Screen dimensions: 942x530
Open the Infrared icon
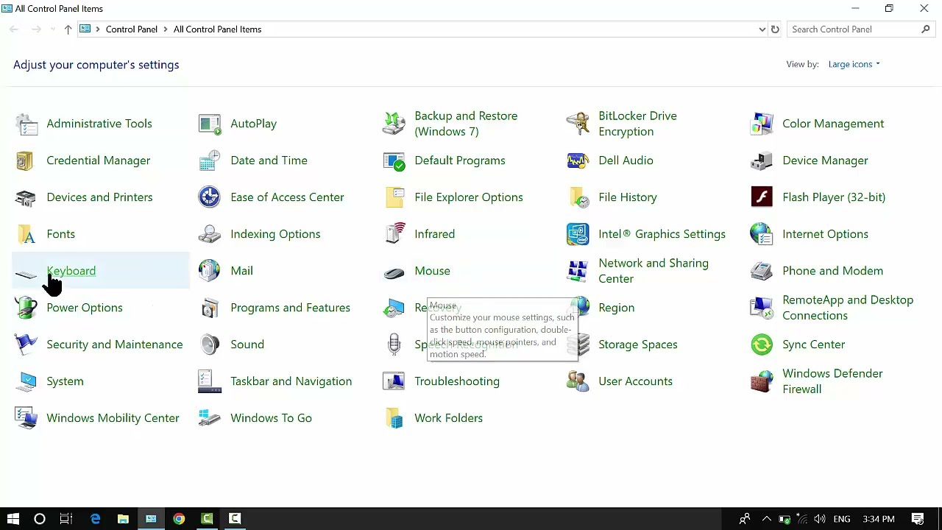click(x=394, y=234)
